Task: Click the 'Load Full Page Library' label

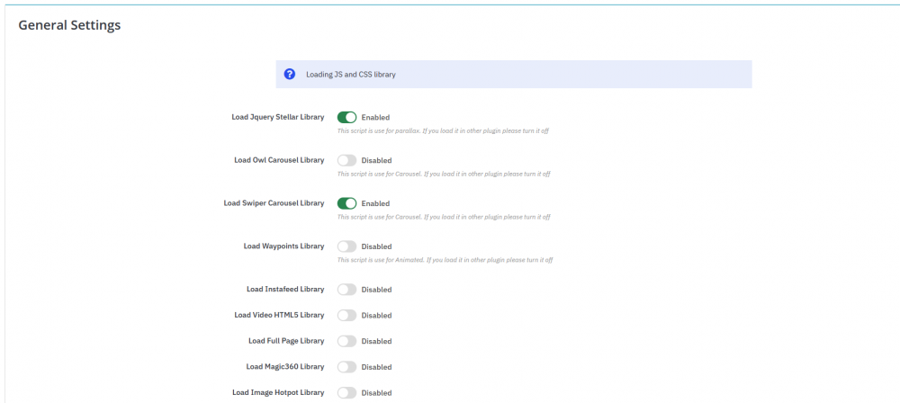Action: (x=286, y=341)
